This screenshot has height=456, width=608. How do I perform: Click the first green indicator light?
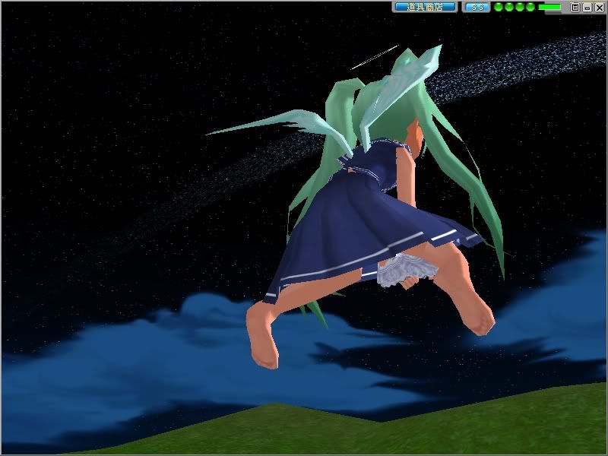point(499,7)
